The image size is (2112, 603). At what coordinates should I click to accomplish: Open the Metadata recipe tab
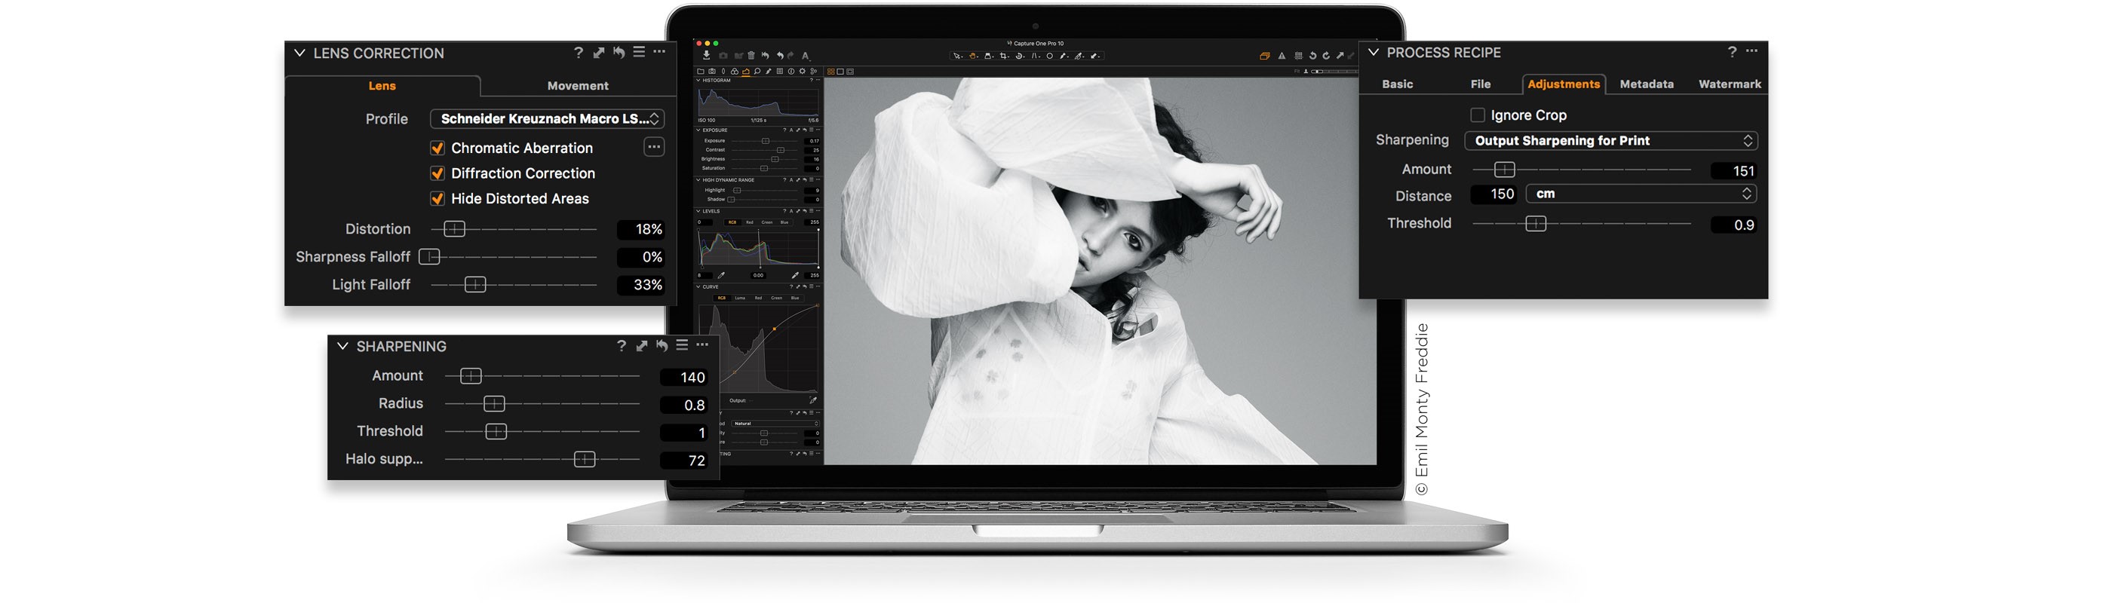click(x=1647, y=84)
